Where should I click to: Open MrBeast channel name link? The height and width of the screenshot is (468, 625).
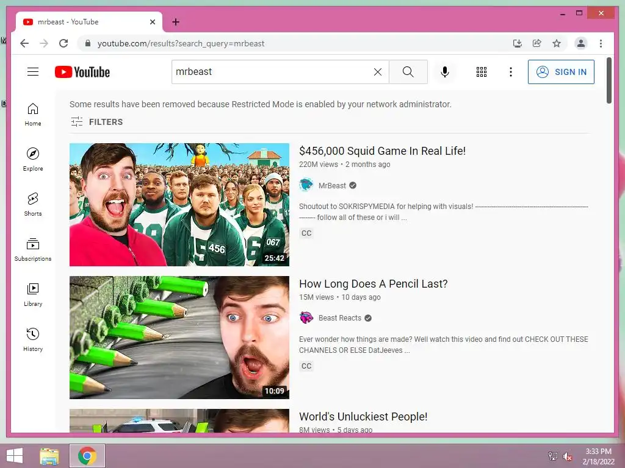tap(332, 185)
